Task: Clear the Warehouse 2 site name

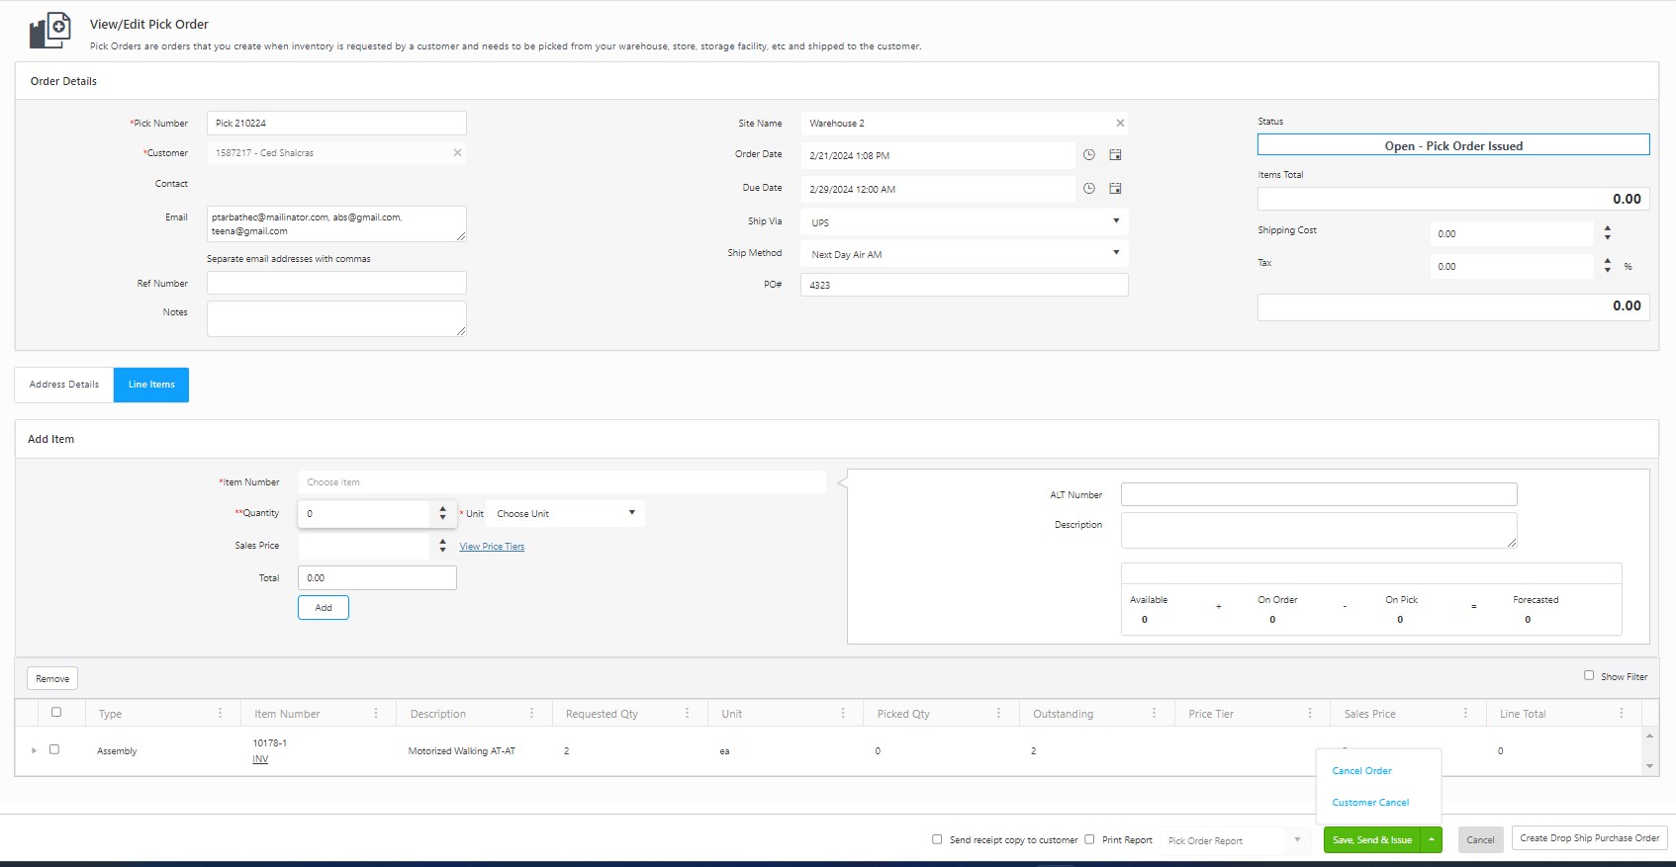Action: coord(1120,124)
